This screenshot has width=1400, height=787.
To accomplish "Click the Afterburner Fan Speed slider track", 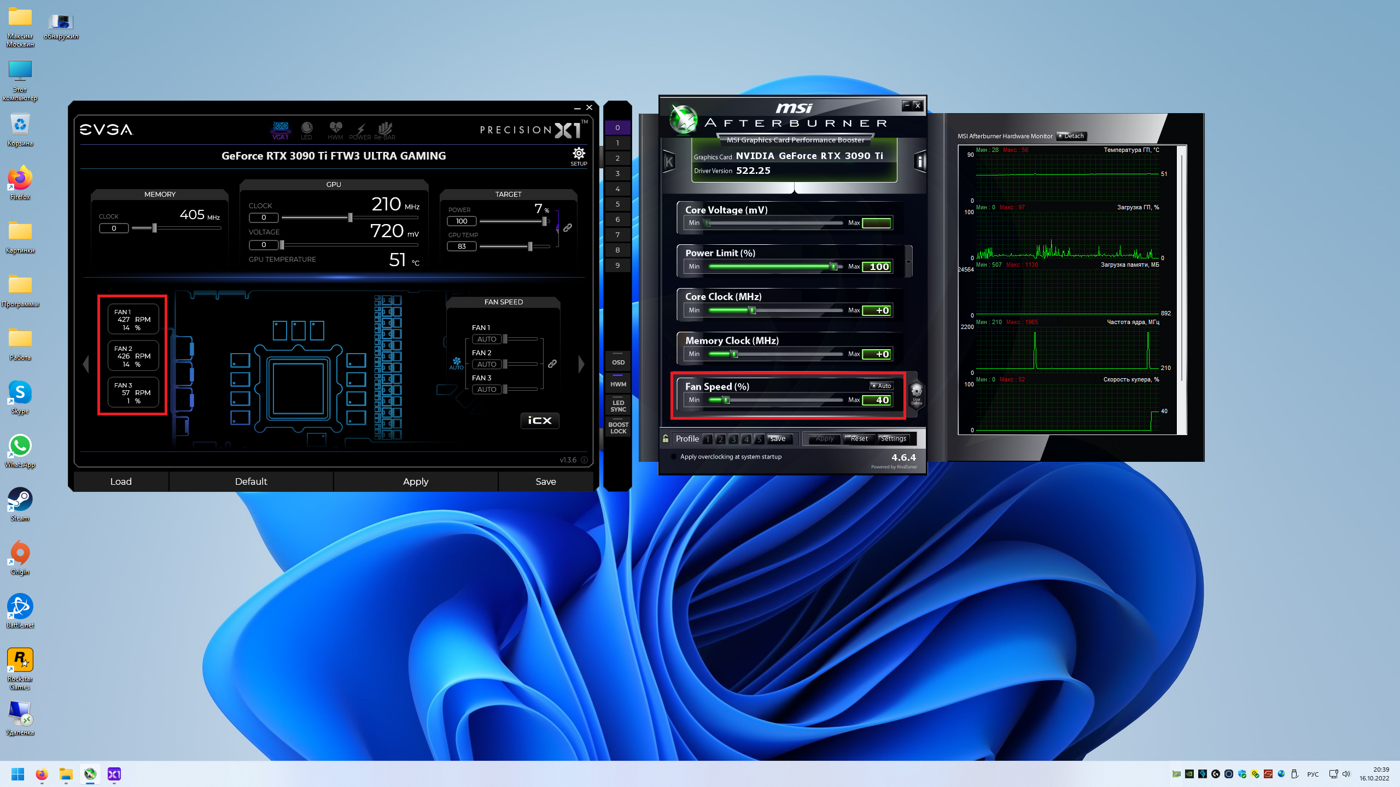I will click(782, 400).
